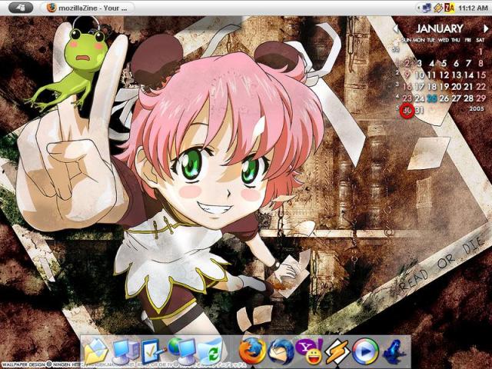
Task: Select highlighted January 25 on calendar
Action: (432, 98)
